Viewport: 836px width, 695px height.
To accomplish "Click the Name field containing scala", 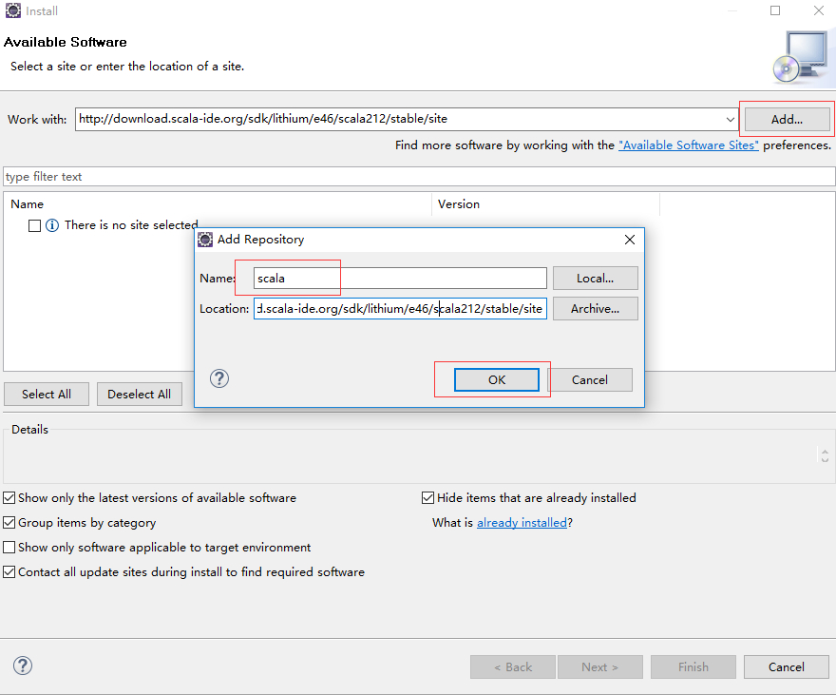I will pos(400,278).
